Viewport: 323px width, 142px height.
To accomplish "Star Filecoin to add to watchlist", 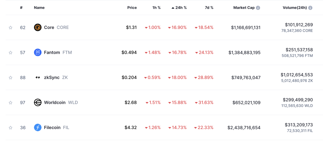I will click(x=10, y=128).
